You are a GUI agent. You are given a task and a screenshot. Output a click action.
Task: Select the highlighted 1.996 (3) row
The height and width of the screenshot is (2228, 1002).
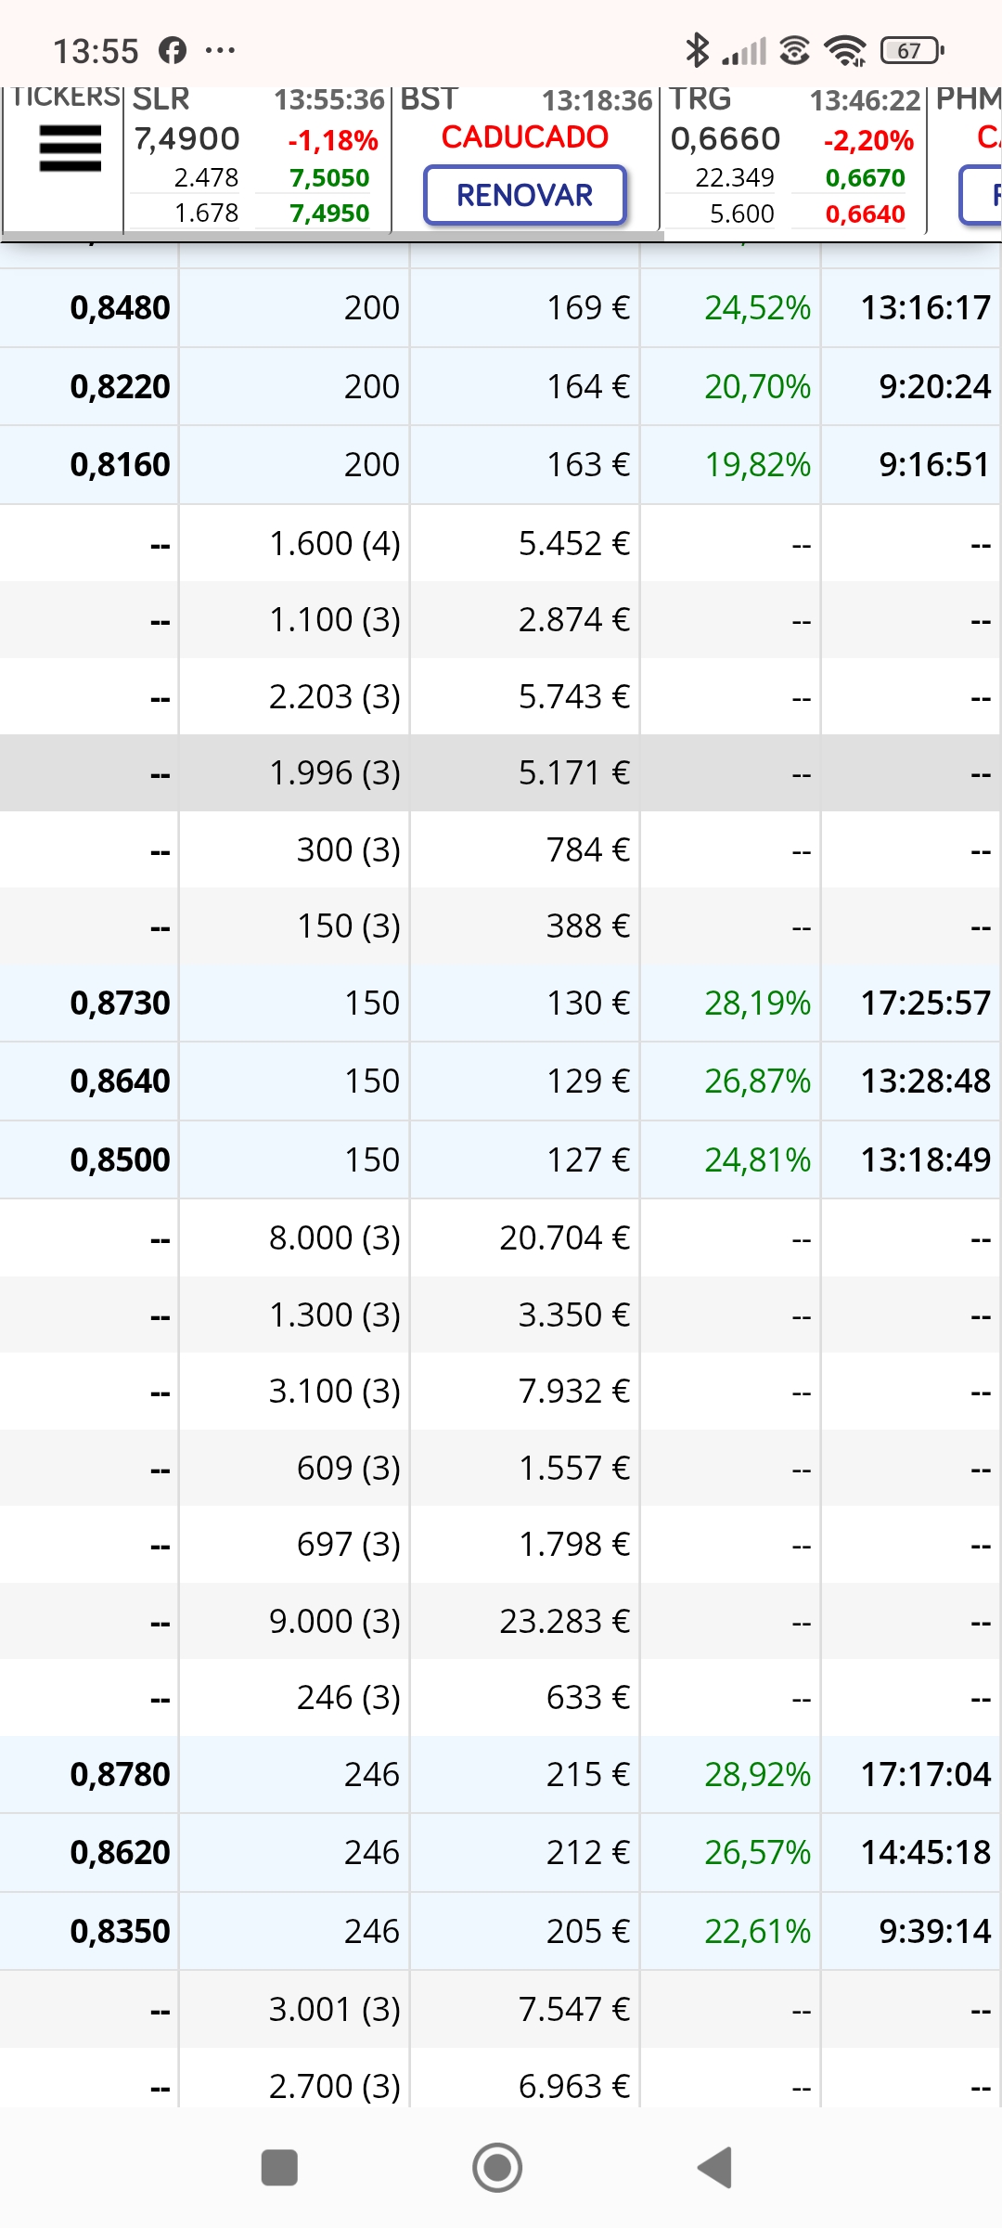point(501,772)
